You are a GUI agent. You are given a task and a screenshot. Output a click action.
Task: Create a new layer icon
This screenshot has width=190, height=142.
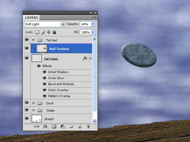(x=79, y=127)
